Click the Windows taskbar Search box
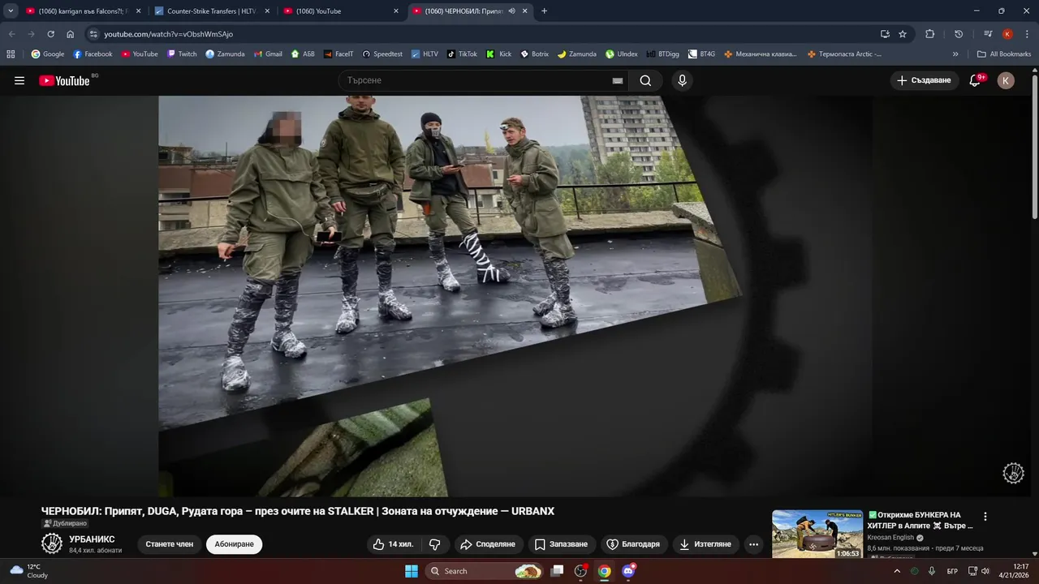1039x584 pixels. (x=485, y=571)
